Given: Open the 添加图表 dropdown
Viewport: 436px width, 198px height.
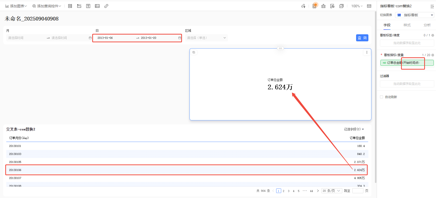Looking at the screenshot, I should 16,6.
